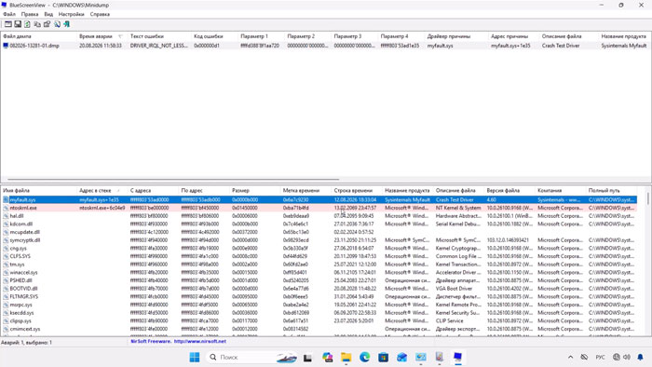Switch input language via РУС indicator
The width and height of the screenshot is (652, 367).
(600, 357)
